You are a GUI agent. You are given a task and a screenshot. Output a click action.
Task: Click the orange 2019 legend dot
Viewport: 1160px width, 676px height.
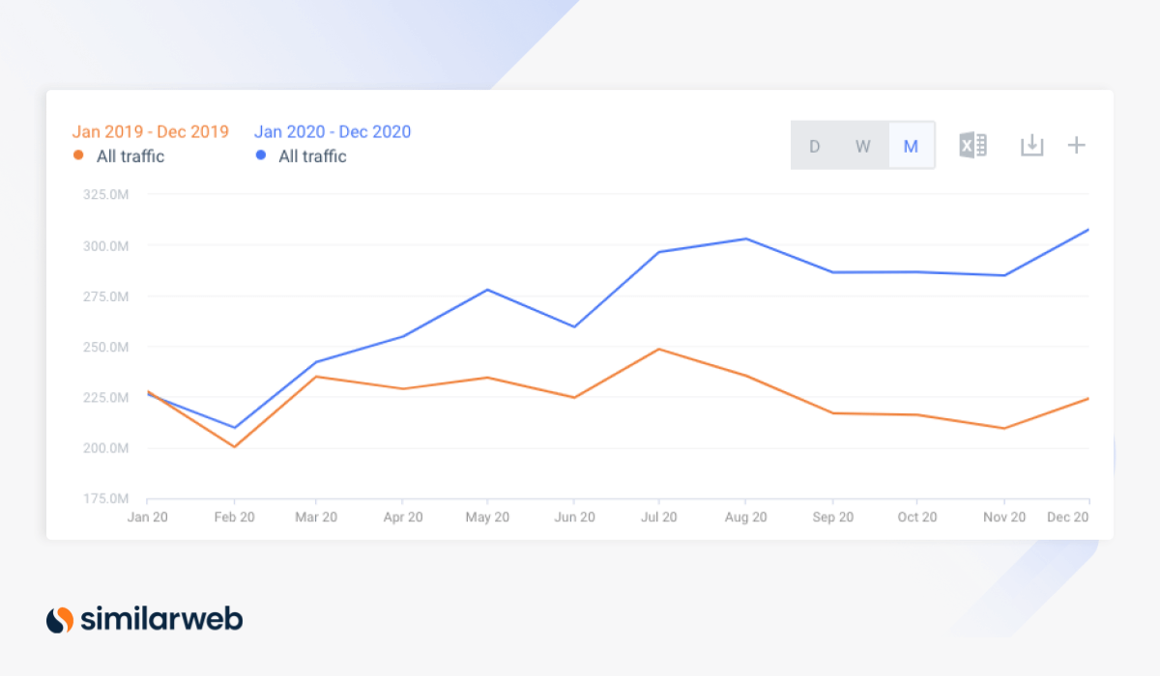pos(77,156)
